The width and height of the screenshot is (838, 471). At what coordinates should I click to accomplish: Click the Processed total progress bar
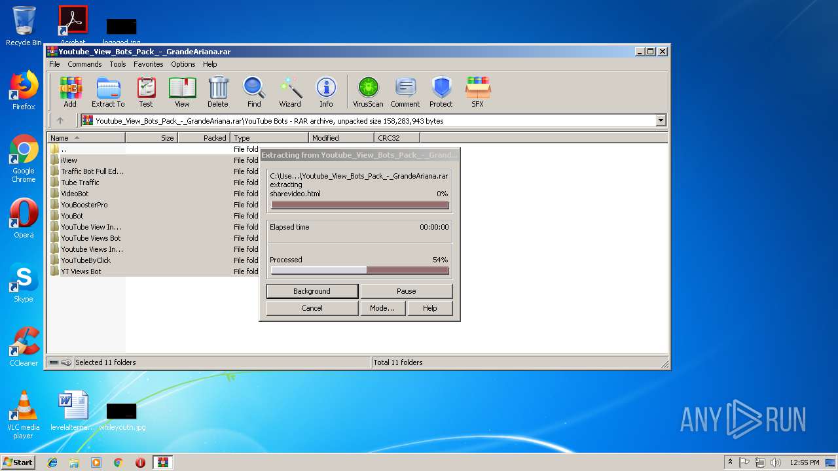click(360, 270)
